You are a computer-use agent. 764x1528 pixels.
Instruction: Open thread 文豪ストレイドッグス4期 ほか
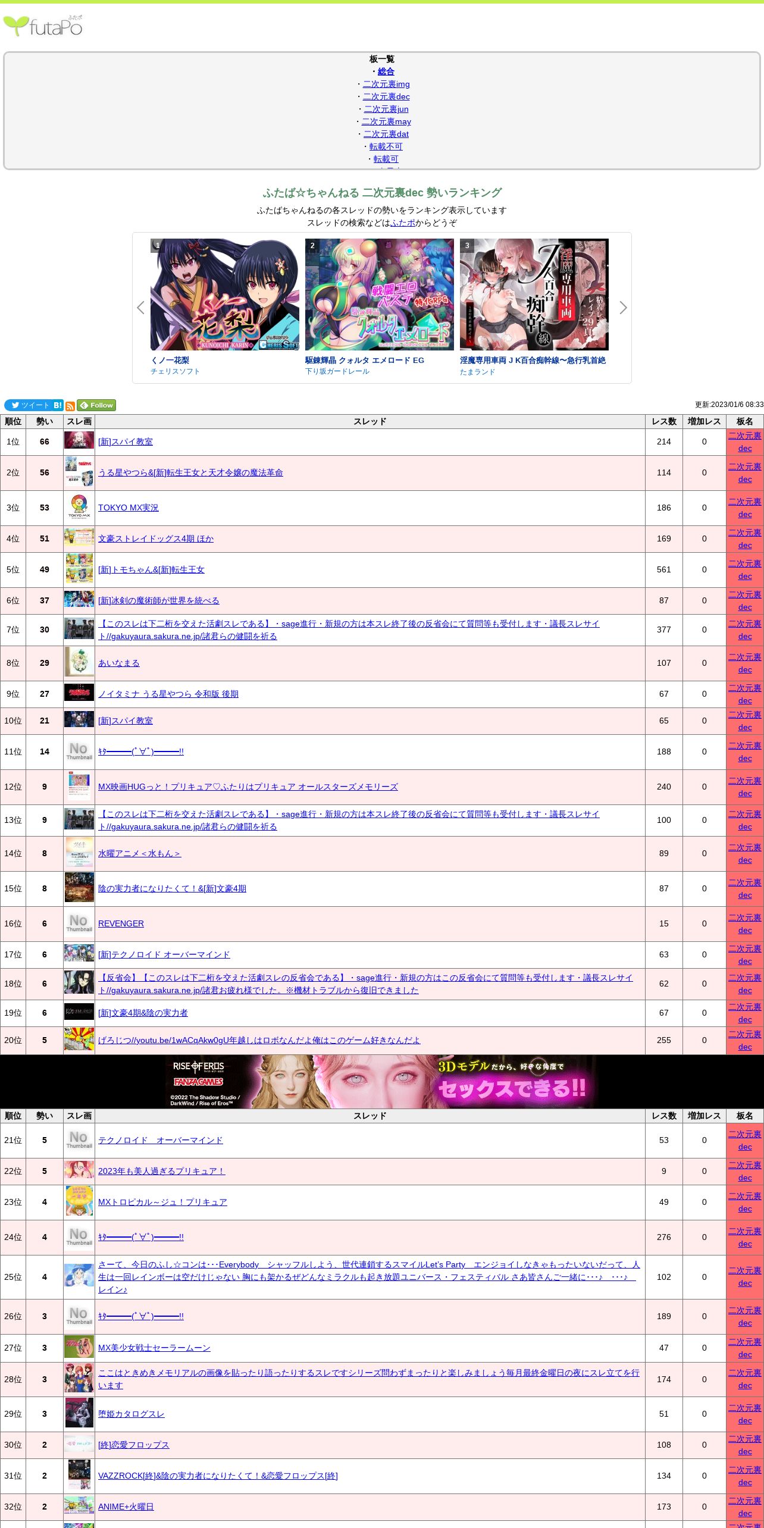coord(156,538)
